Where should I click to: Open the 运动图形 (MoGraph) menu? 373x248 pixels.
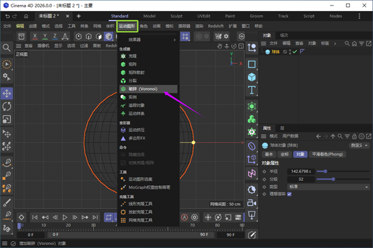point(127,26)
